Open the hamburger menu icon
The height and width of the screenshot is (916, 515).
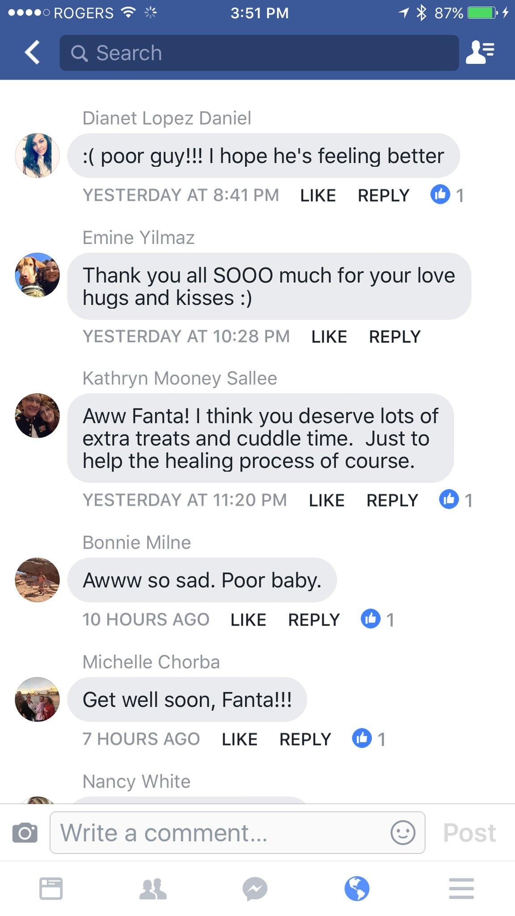(x=461, y=888)
